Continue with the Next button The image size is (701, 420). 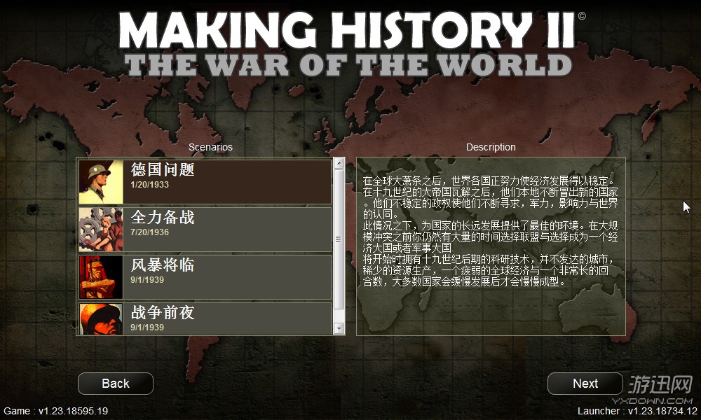[585, 384]
